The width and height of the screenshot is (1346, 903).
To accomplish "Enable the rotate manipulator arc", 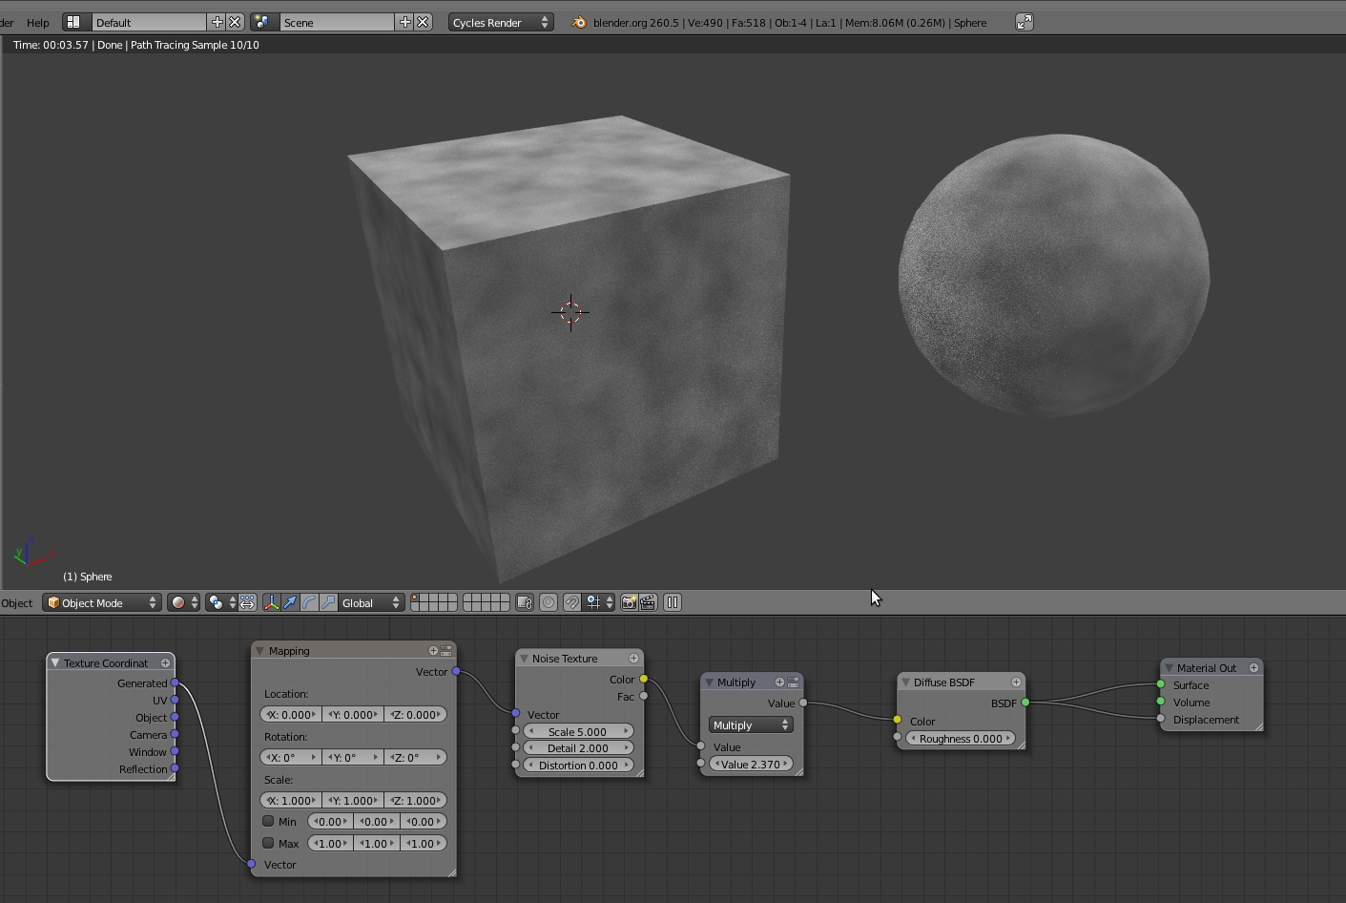I will (x=309, y=602).
